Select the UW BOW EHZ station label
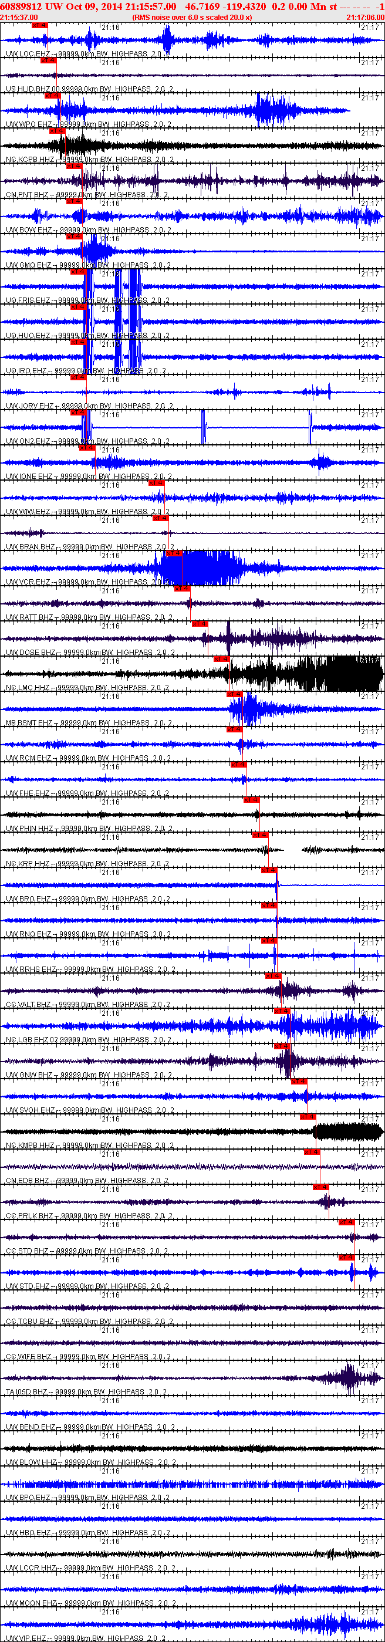This screenshot has width=385, height=1642. pyautogui.click(x=89, y=230)
